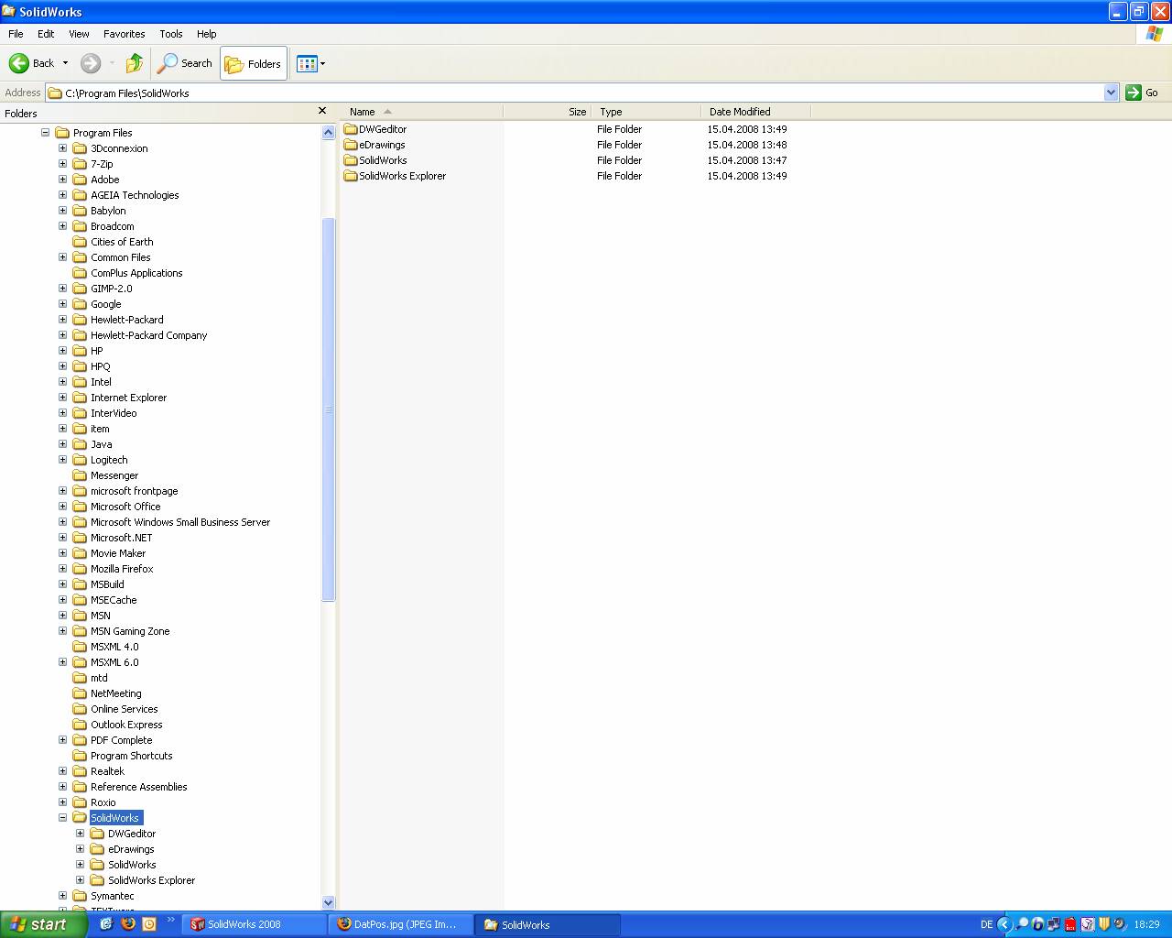Select eDrawings folder icon in file list
1172x938 pixels.
pos(351,145)
